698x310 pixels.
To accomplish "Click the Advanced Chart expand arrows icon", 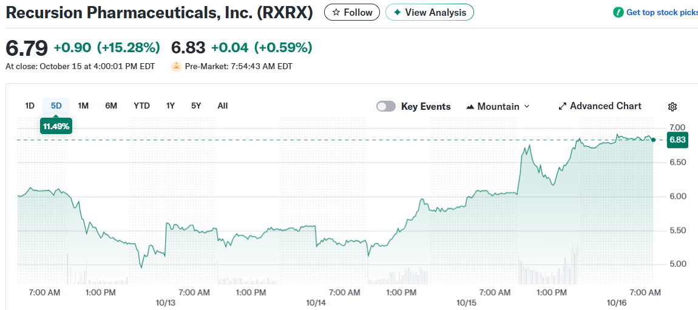I will tap(562, 106).
